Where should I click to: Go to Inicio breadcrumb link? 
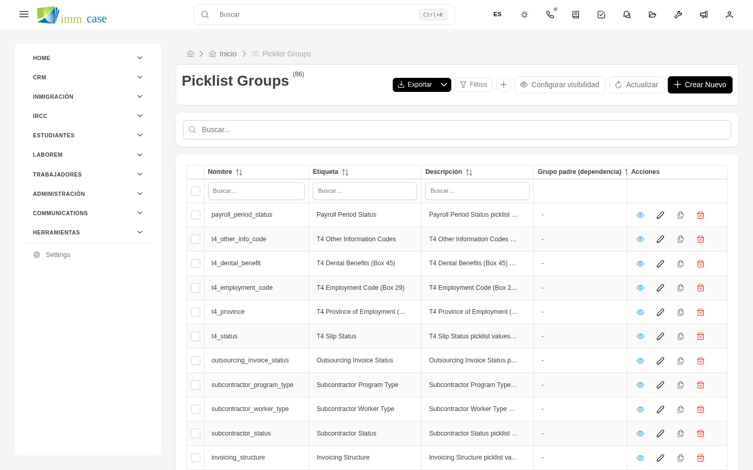pyautogui.click(x=223, y=54)
